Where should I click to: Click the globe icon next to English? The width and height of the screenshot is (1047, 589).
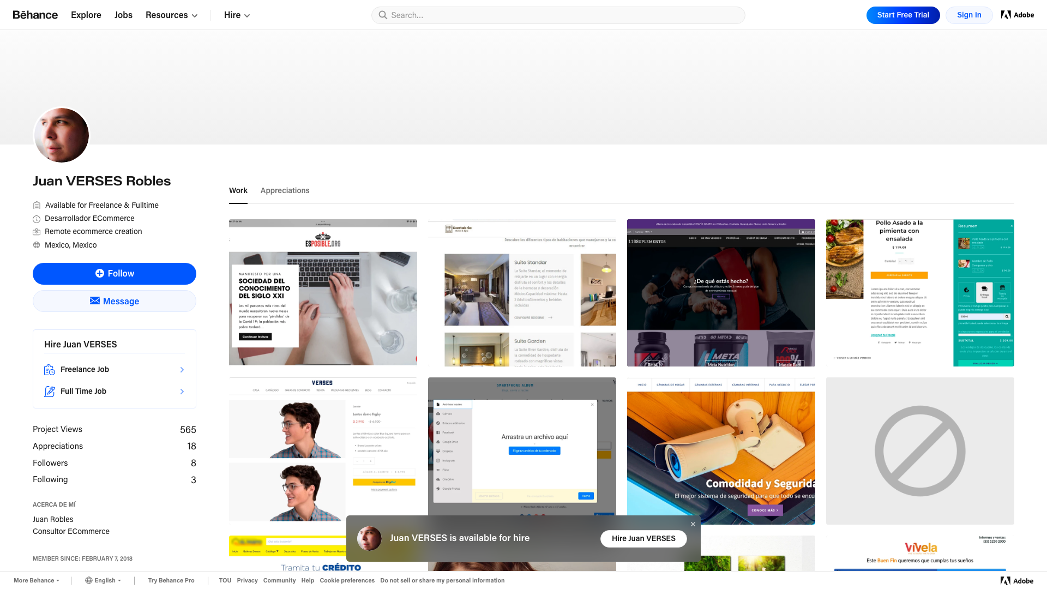(88, 580)
